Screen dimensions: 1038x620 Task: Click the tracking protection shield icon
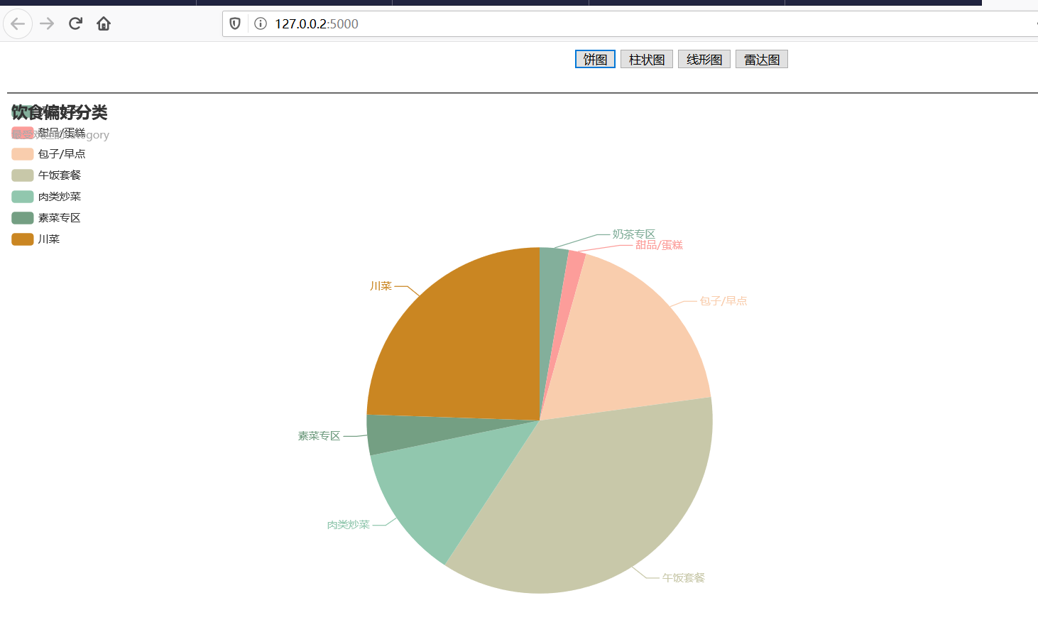234,23
